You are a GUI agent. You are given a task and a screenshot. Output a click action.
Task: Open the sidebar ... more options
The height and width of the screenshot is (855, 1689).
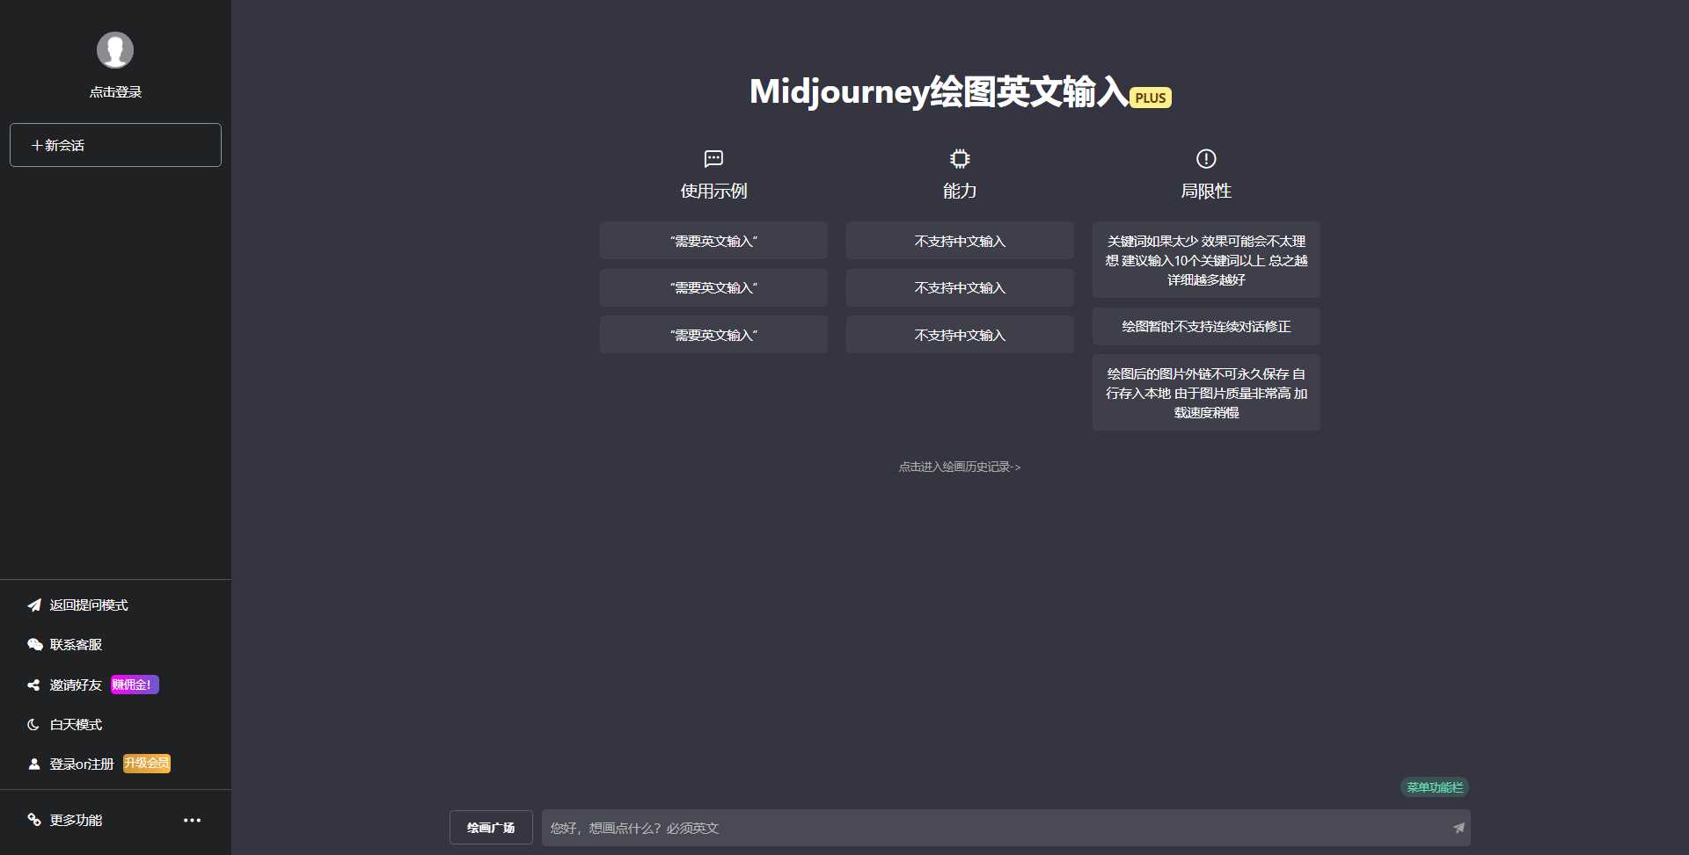click(193, 820)
